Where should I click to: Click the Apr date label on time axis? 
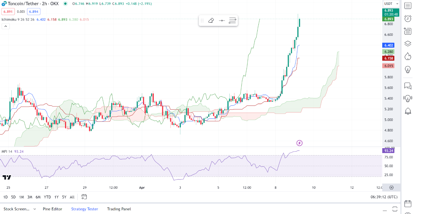142,188
